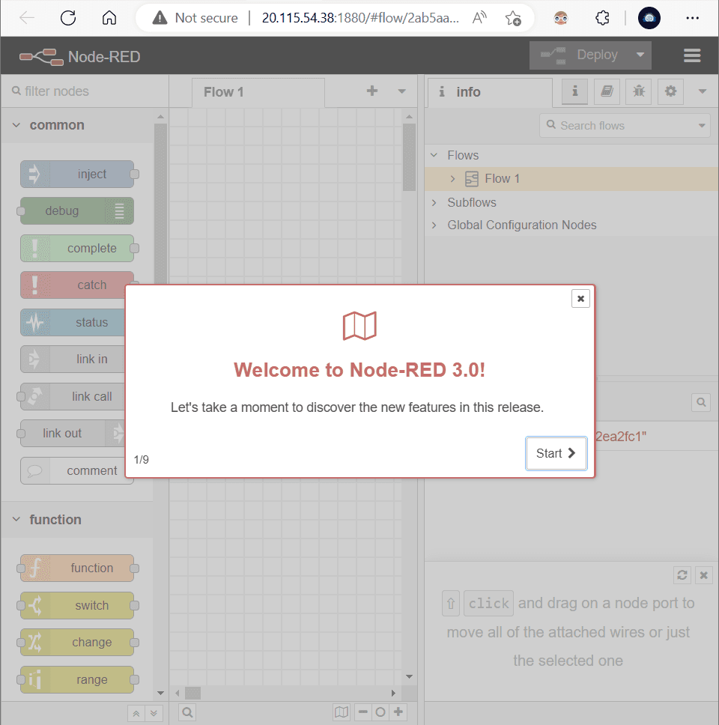Select the link in node in palette
719x725 pixels.
point(73,359)
